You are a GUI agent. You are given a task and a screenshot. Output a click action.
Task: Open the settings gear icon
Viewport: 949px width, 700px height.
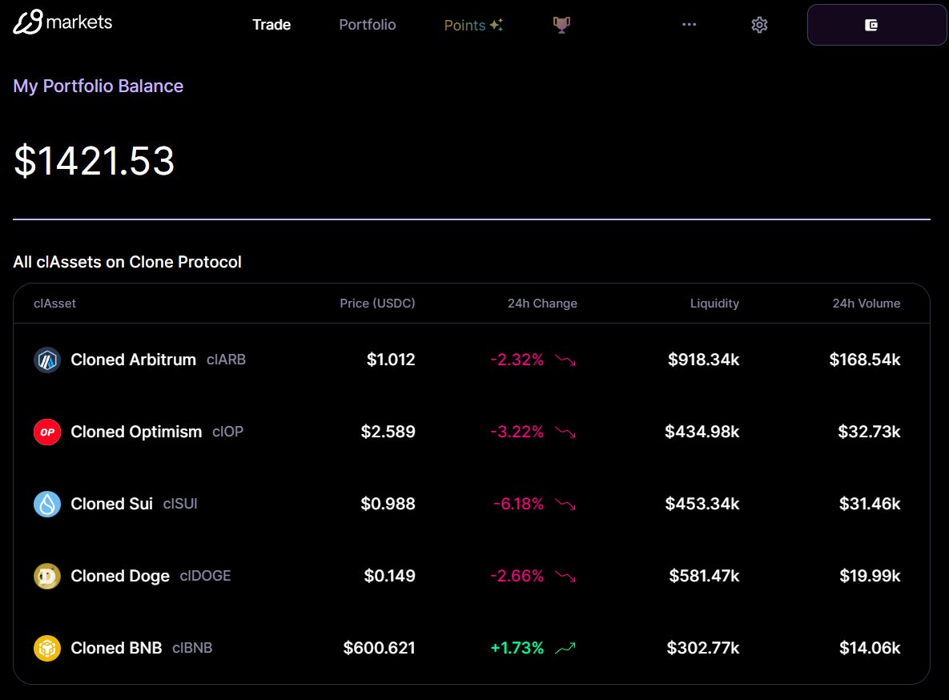pos(759,25)
